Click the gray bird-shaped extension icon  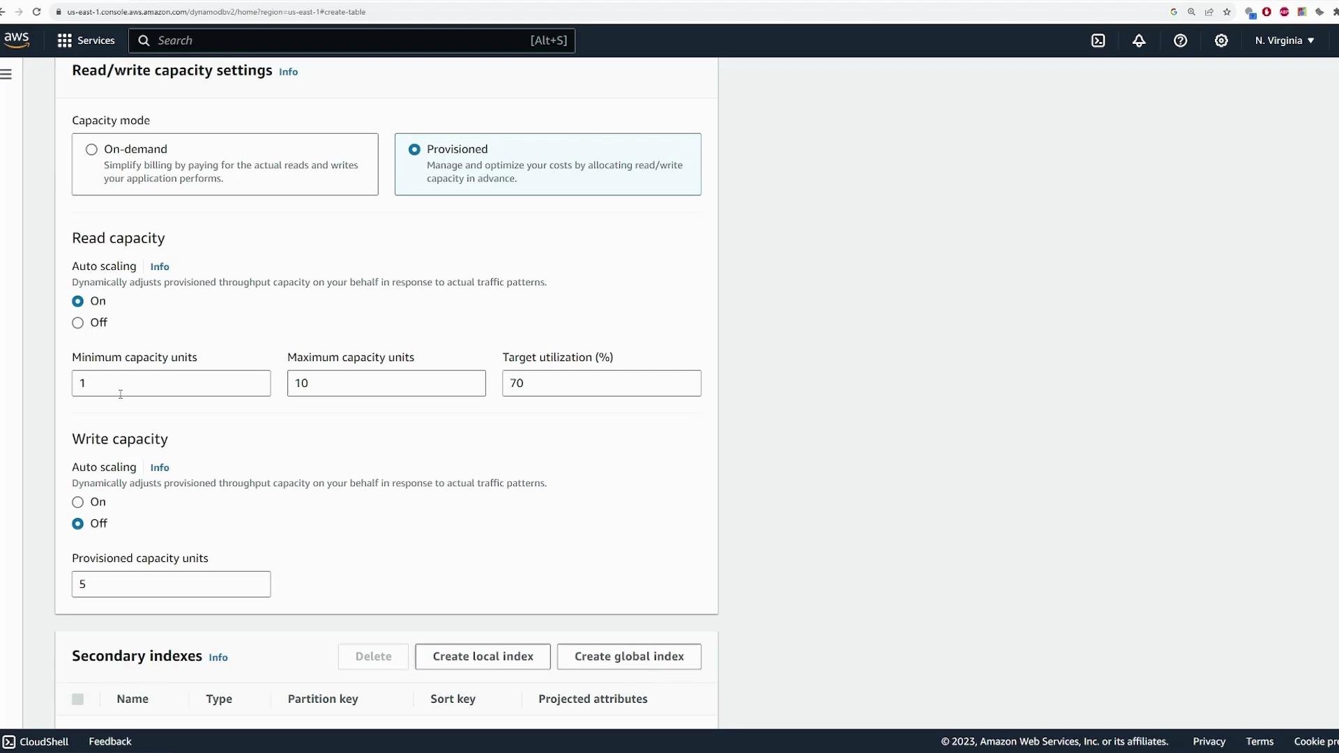pyautogui.click(x=1319, y=12)
